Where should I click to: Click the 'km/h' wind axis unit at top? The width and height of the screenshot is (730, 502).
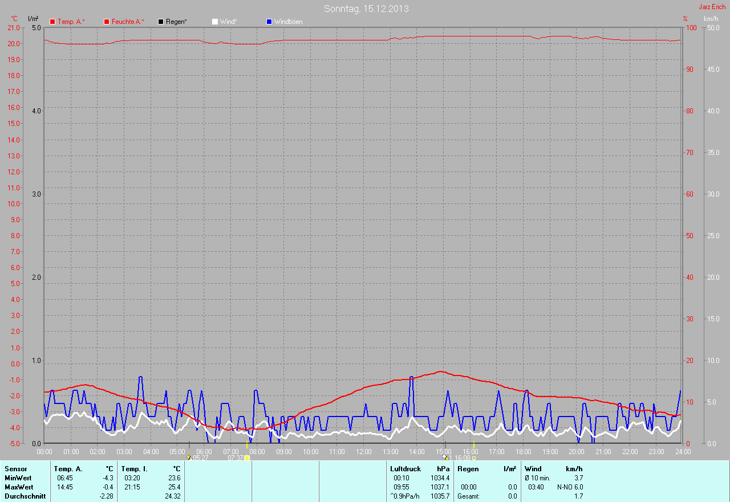click(x=711, y=19)
